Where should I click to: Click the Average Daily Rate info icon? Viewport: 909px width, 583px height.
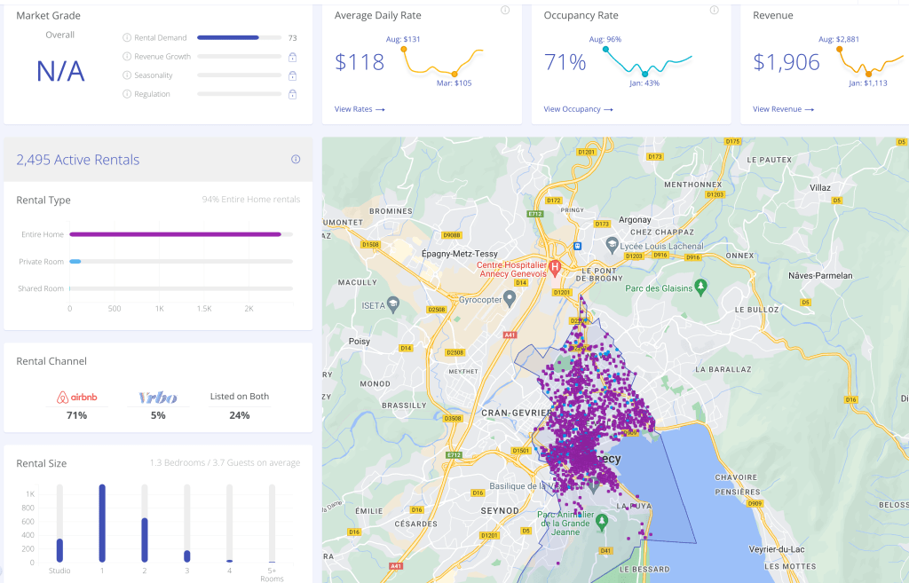pos(505,11)
